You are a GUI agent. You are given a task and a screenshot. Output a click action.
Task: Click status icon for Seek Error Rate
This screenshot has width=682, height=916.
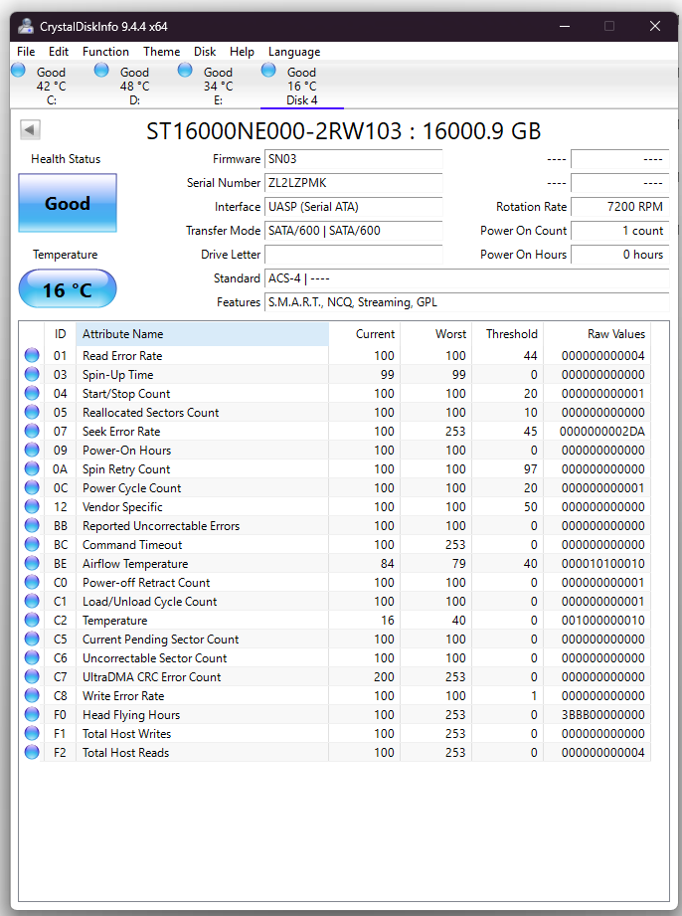(x=32, y=431)
